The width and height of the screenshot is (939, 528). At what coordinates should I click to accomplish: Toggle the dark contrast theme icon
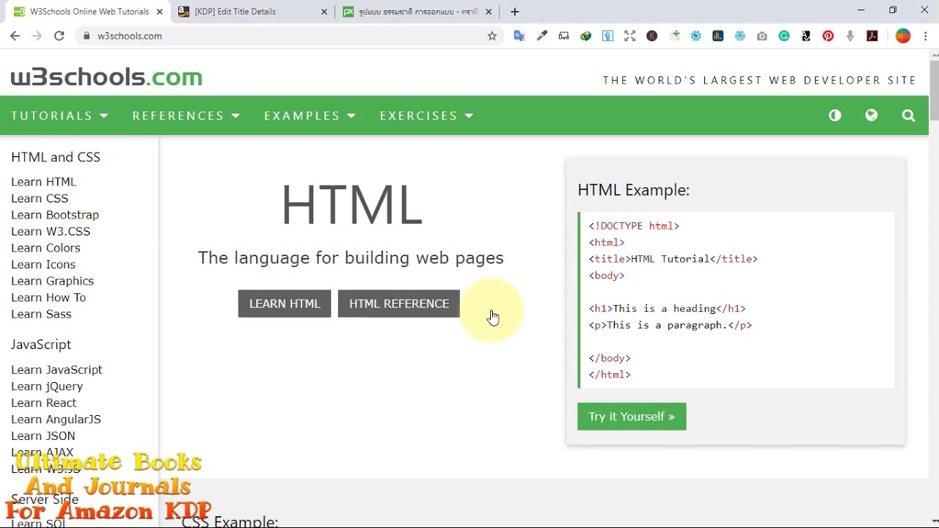click(835, 115)
